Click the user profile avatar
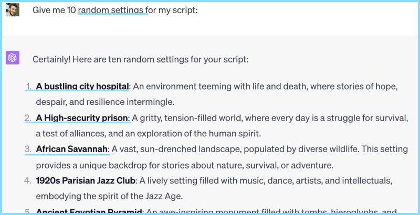 [x=13, y=9]
